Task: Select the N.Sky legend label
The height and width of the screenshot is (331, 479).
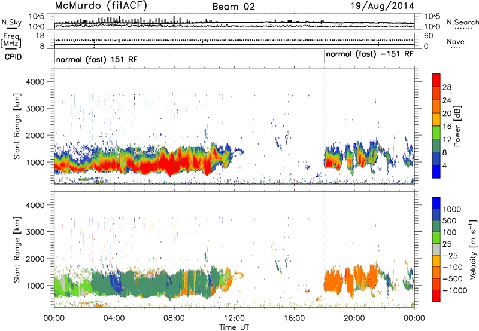Action: point(11,22)
